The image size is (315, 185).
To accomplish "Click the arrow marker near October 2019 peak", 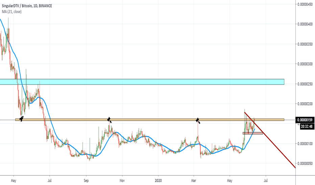I will tap(109, 120).
